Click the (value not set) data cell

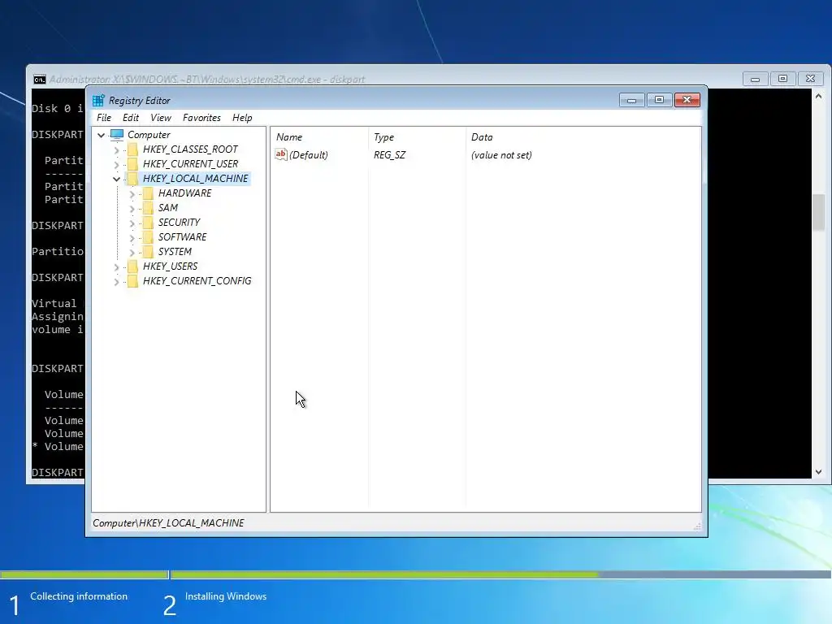(x=500, y=155)
